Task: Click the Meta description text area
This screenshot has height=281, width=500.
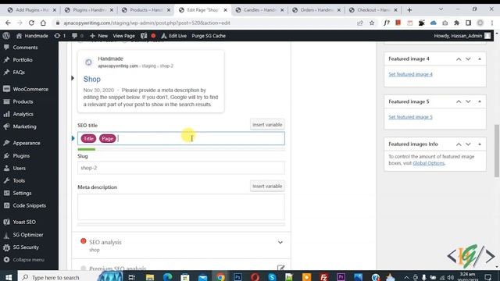Action: (181, 207)
